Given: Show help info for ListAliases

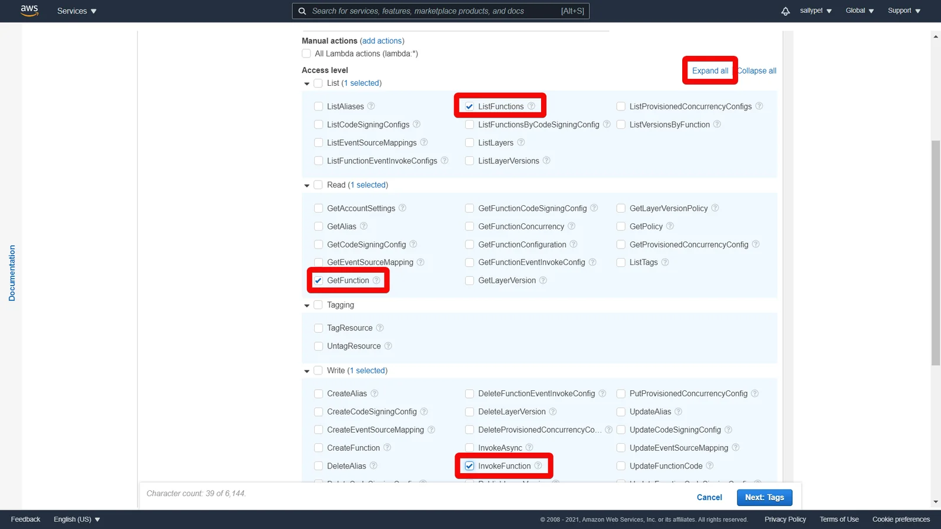Looking at the screenshot, I should click(371, 106).
